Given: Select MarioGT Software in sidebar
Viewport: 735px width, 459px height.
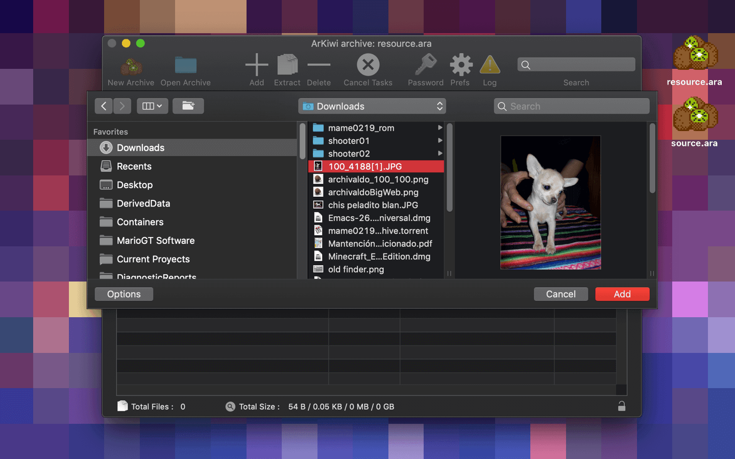Looking at the screenshot, I should [156, 240].
